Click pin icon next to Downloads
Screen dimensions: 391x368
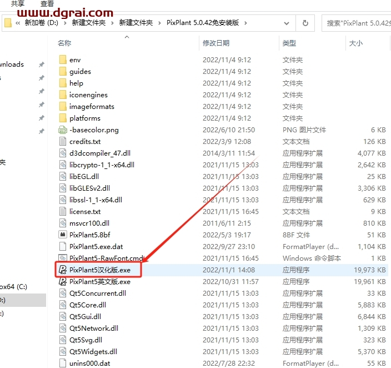[x=42, y=64]
